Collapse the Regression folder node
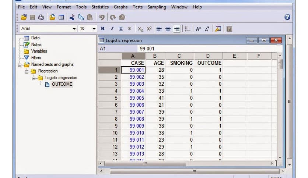 click(x=27, y=72)
